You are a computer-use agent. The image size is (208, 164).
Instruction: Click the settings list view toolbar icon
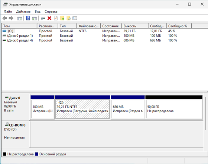pos(75,18)
